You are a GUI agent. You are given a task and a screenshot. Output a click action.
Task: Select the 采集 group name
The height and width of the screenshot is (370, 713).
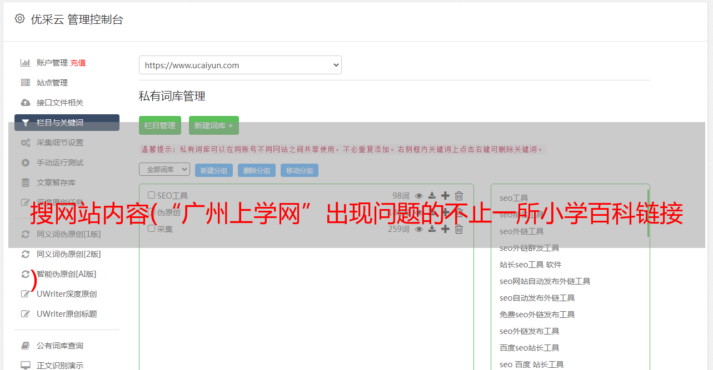165,229
